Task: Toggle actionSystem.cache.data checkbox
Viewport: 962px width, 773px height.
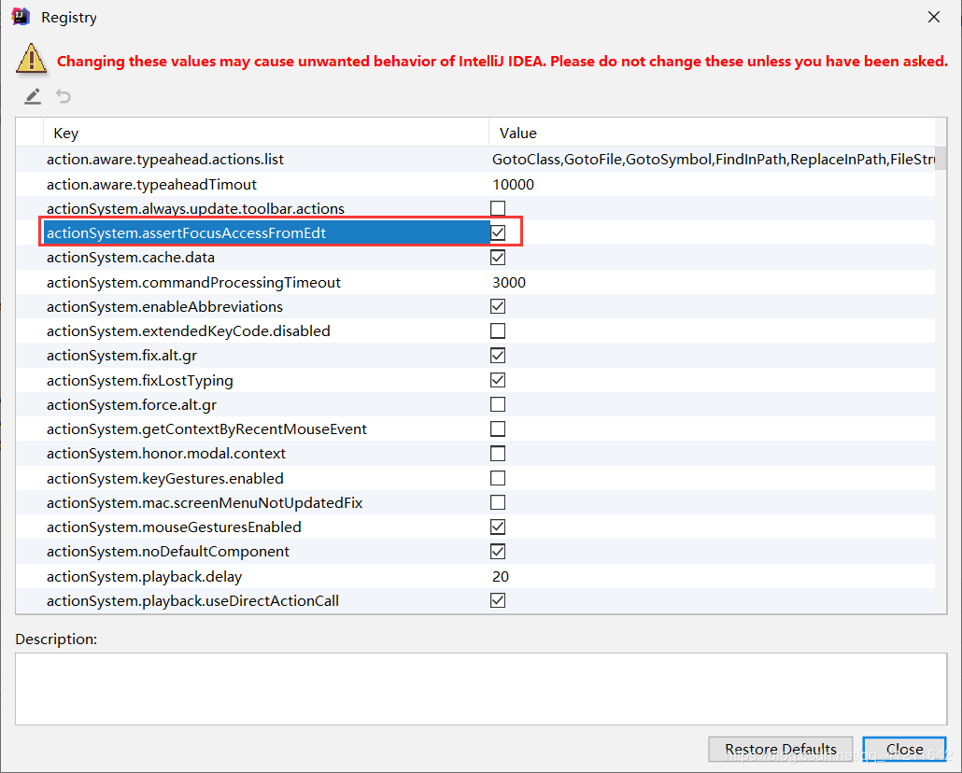Action: tap(498, 258)
